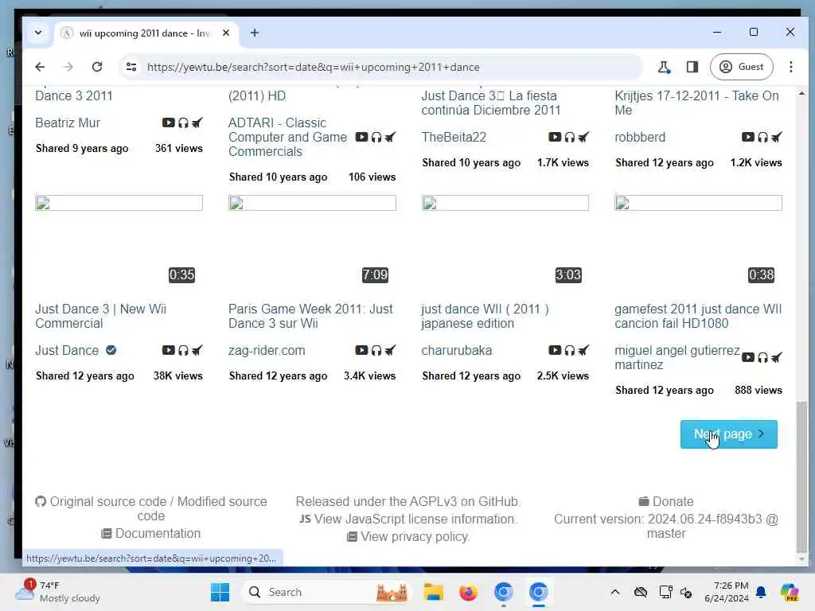This screenshot has height=611, width=815.
Task: Open Chrome Labs flask icon
Action: (x=664, y=67)
